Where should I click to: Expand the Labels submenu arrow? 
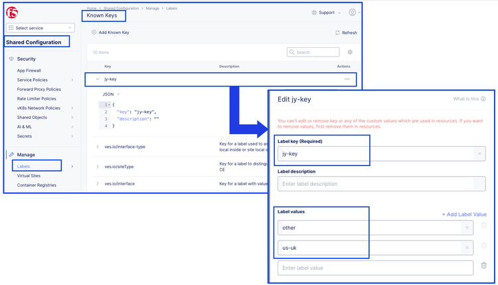click(72, 166)
